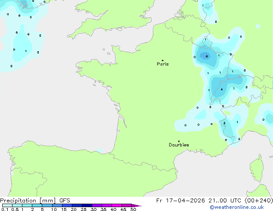Select the 0.1–0.5 mm legend swatch
273x211 pixels.
click(x=7, y=205)
